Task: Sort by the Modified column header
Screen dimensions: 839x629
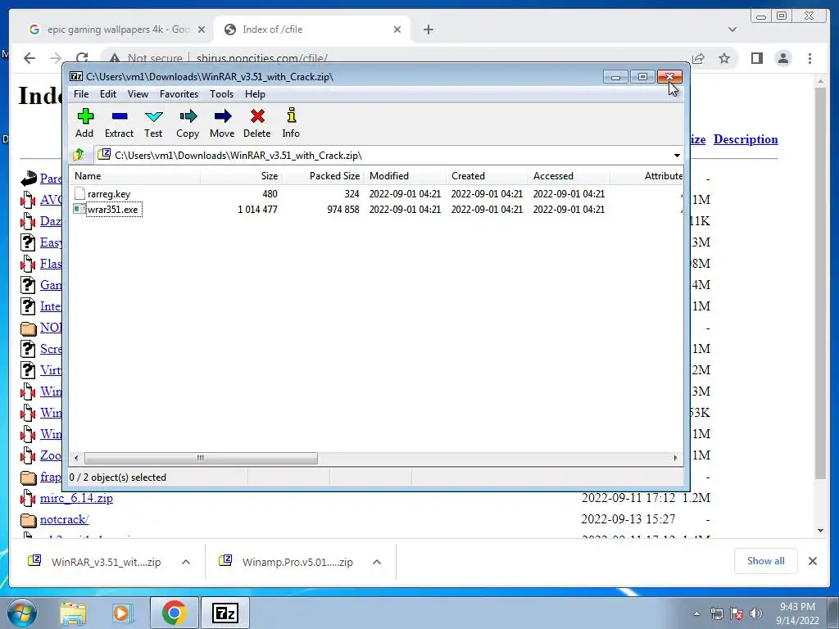Action: click(x=405, y=176)
